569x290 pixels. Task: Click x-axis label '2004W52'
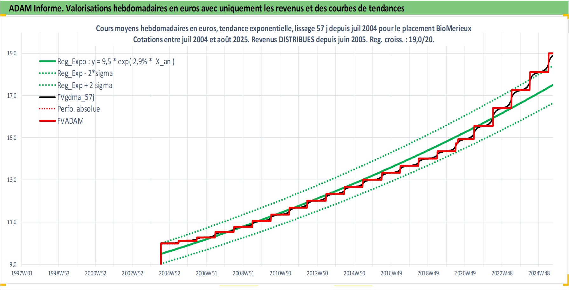169,273
